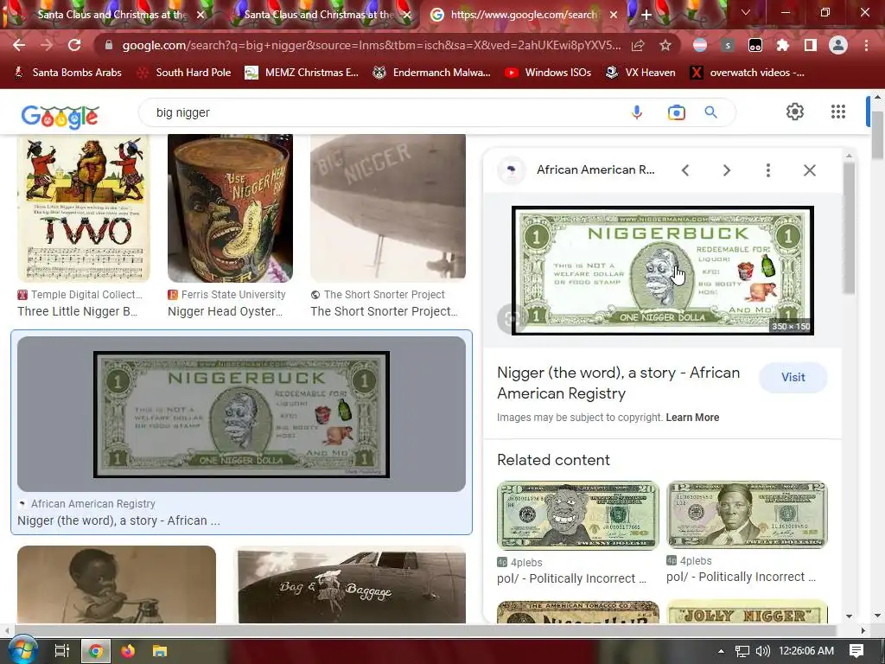885x664 pixels.
Task: Open the Extensions puzzle piece menu
Action: tap(783, 45)
